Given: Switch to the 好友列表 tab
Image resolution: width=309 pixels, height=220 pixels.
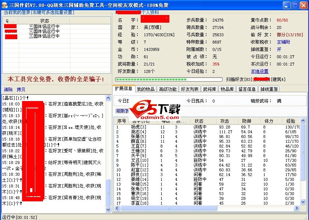Looking at the screenshot, I should pyautogui.click(x=190, y=89).
